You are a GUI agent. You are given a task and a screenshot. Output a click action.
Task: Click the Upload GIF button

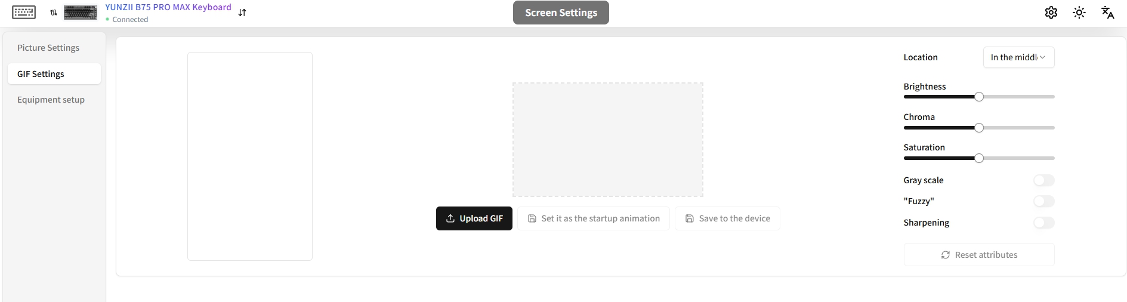[474, 218]
